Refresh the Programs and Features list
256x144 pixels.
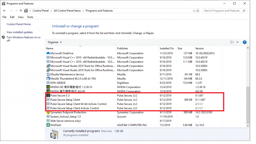coord(198,11)
